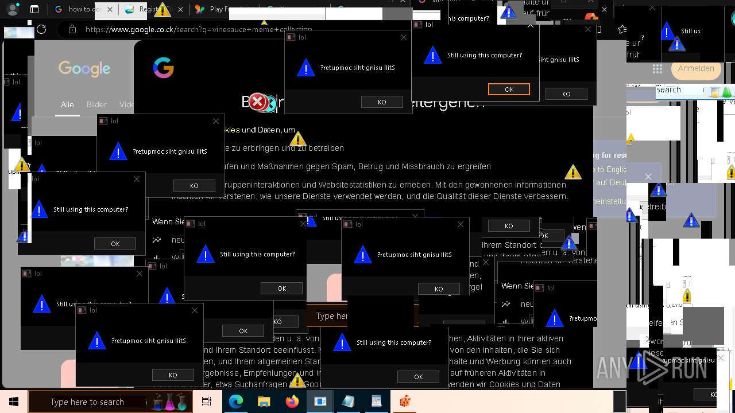The image size is (735, 413).
Task: Click the 'auf Deut' language link
Action: point(611,182)
